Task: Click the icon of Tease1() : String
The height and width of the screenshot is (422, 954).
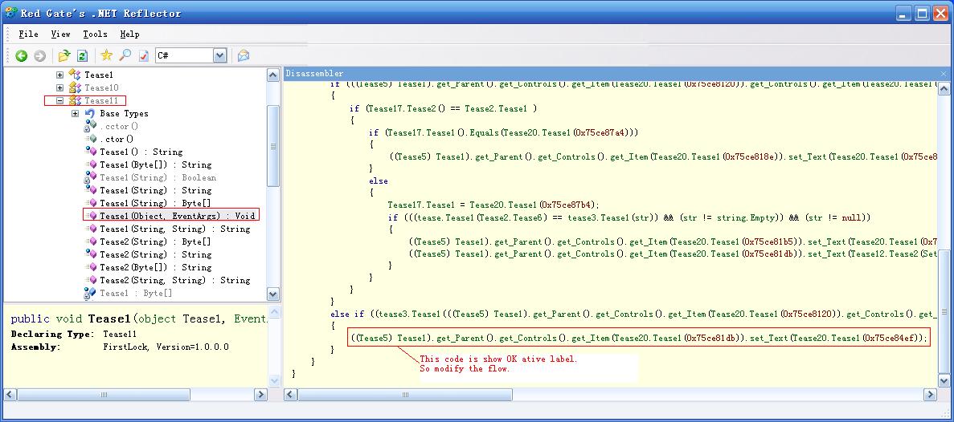Action: (x=92, y=152)
